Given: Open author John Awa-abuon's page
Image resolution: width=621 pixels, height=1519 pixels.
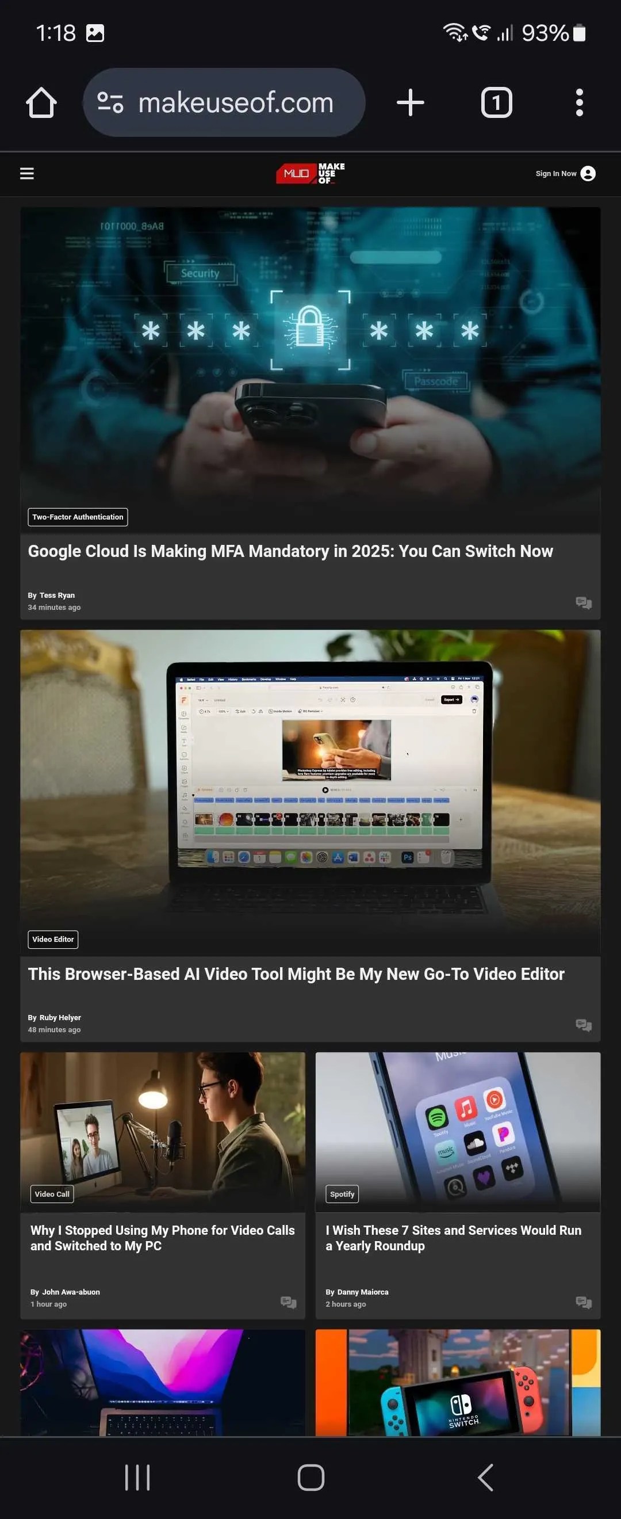Looking at the screenshot, I should [71, 1292].
